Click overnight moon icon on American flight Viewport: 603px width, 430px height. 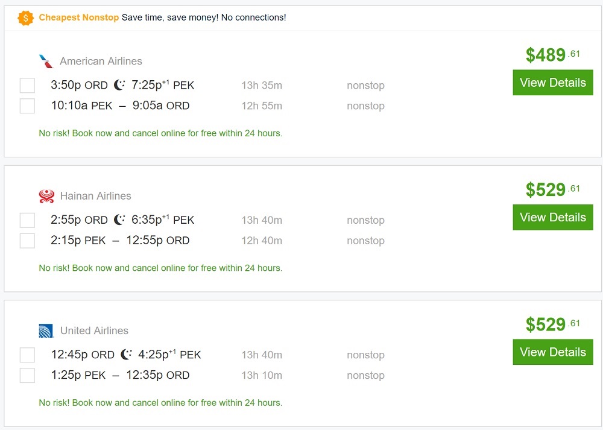tap(119, 85)
